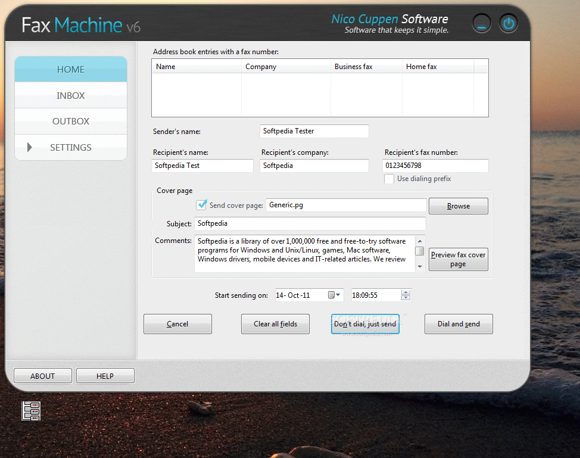The image size is (580, 458).
Task: Click the Subject field
Action: coord(310,223)
